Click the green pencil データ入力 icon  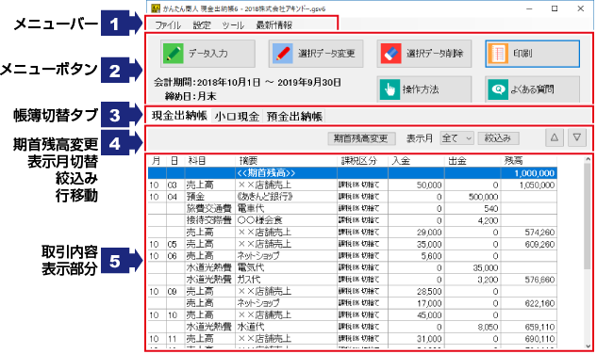tap(174, 54)
